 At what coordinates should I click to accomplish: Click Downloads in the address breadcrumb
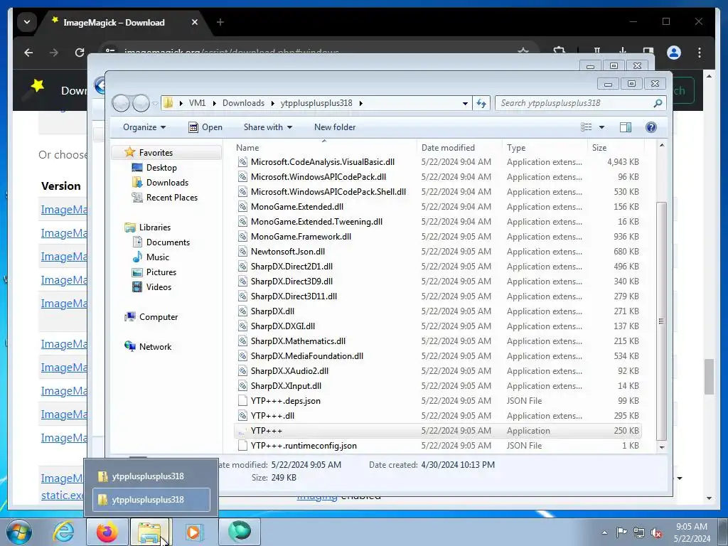pos(243,103)
